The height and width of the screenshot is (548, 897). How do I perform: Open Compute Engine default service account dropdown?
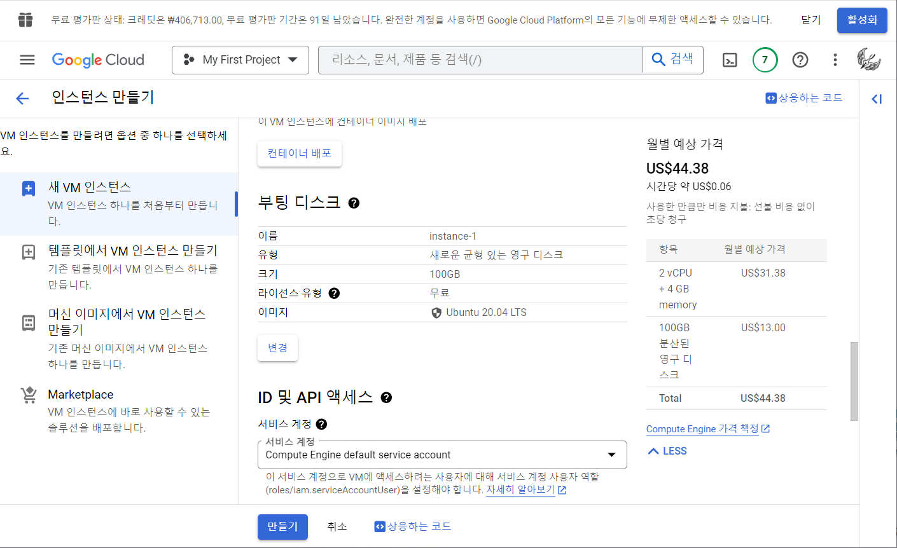pyautogui.click(x=442, y=455)
